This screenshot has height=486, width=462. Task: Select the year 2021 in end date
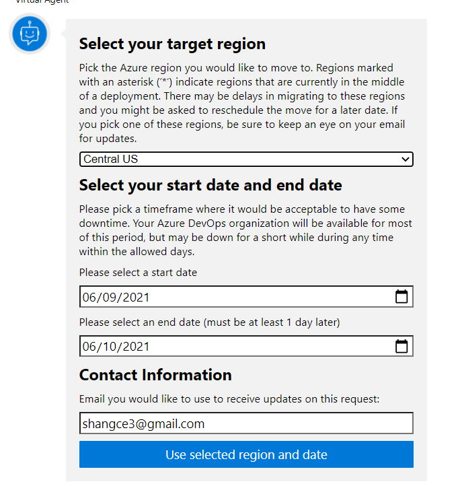(136, 347)
